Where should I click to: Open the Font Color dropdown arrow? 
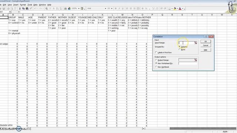point(183,8)
